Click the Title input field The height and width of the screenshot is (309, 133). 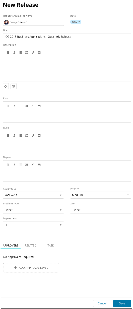67,37
